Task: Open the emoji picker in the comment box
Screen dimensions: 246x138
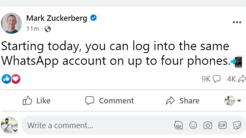Action: [x=193, y=125]
